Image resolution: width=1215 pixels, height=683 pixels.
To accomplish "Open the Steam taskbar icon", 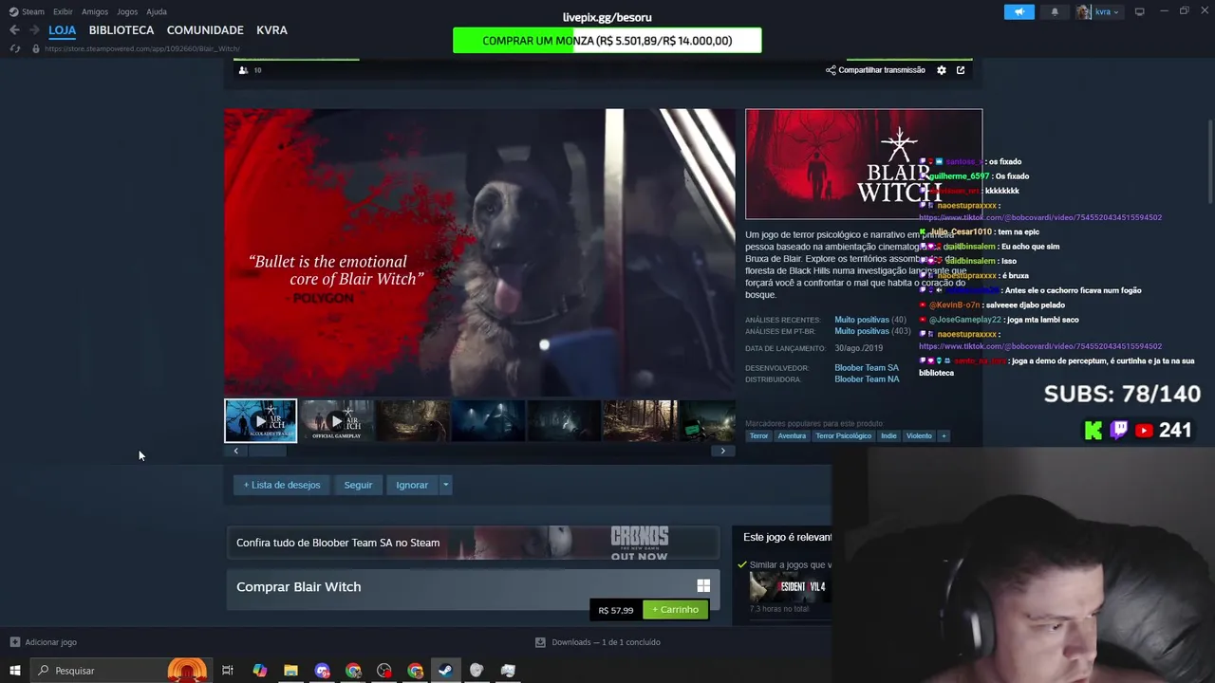I will pyautogui.click(x=445, y=671).
